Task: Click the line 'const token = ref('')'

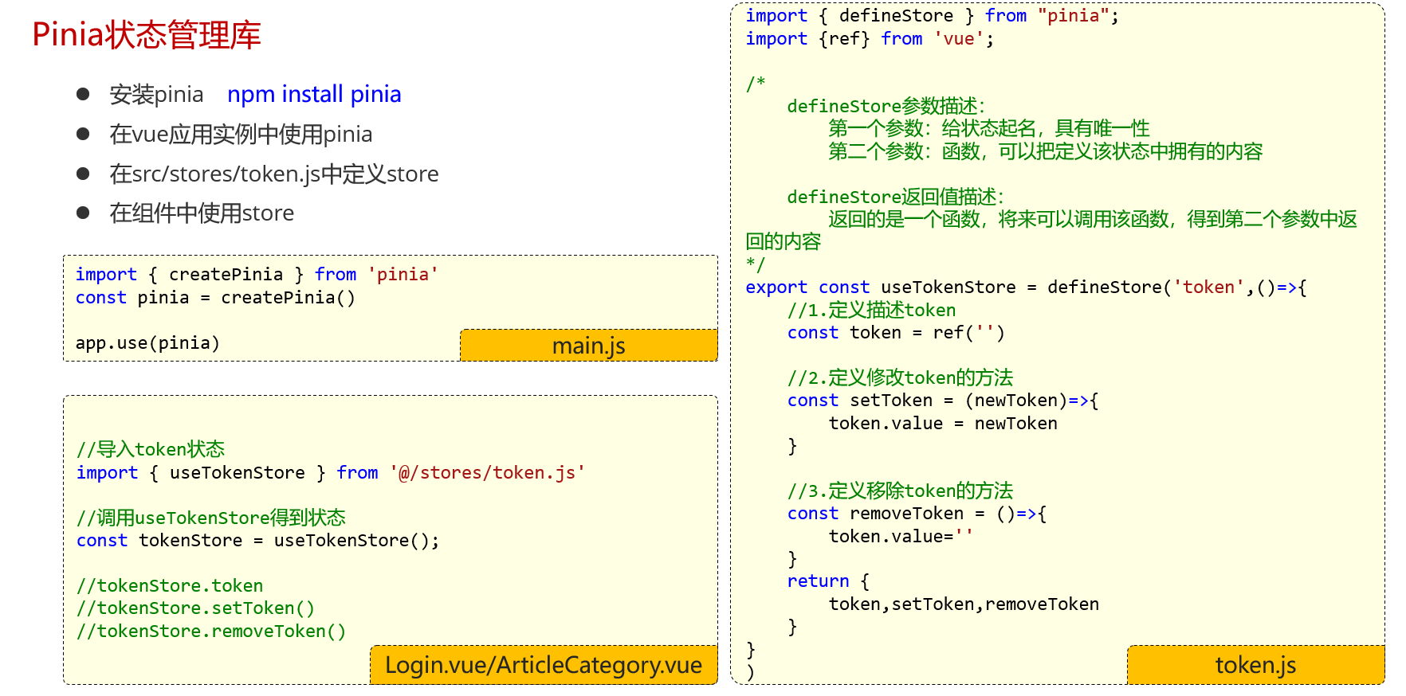Action: click(x=896, y=333)
